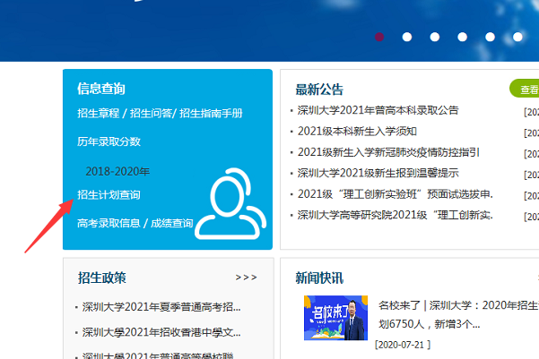Click the user silhouette icon in 信息查询

coord(230,203)
